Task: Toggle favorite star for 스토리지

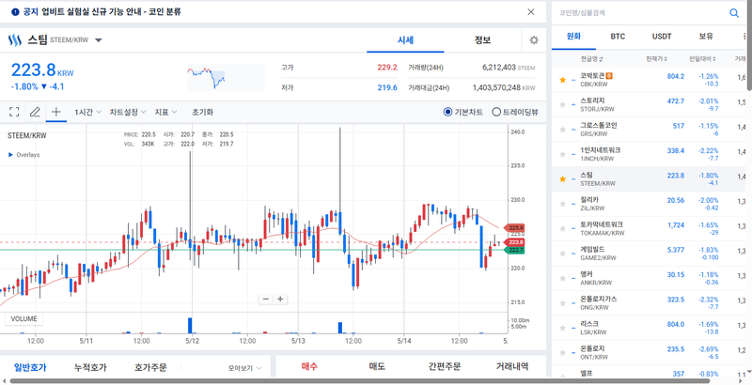Action: pyautogui.click(x=562, y=104)
